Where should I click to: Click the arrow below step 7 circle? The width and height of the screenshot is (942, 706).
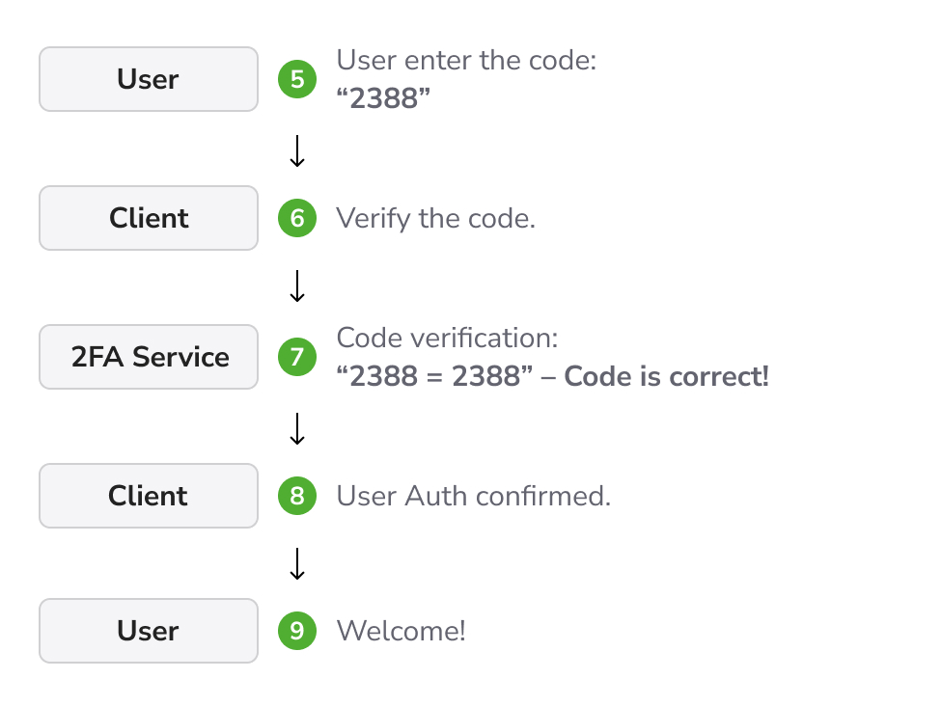coord(297,428)
